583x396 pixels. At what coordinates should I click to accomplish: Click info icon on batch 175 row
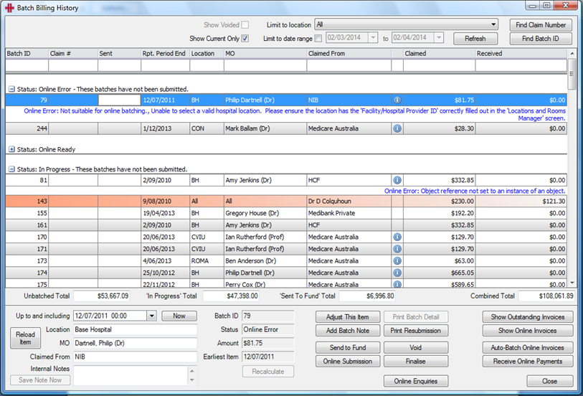tap(397, 284)
